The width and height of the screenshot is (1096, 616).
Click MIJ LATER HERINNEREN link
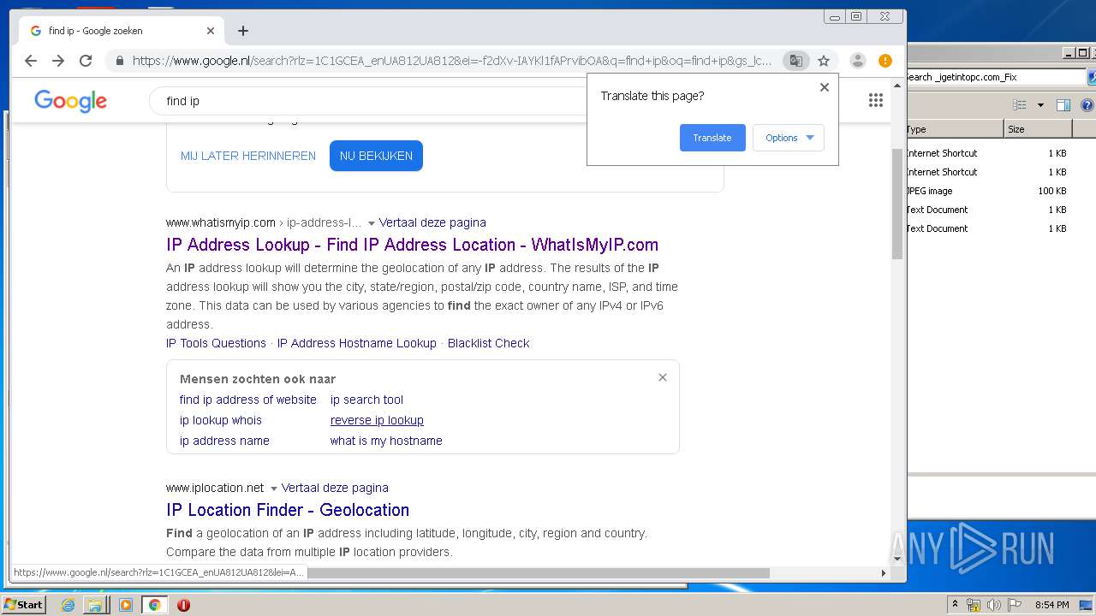pyautogui.click(x=248, y=156)
